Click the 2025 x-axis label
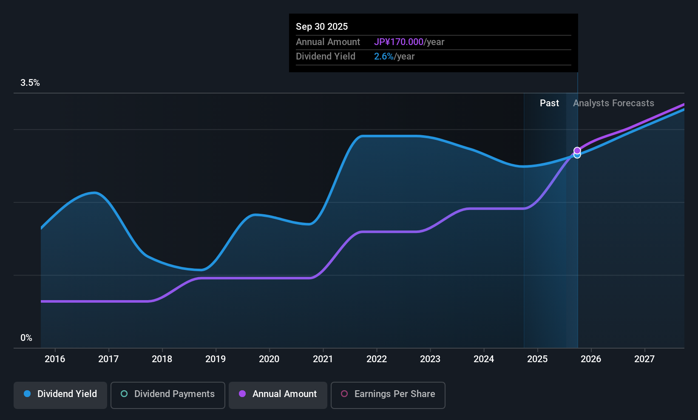698x420 pixels. (537, 359)
